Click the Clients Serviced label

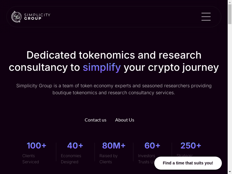point(30,159)
